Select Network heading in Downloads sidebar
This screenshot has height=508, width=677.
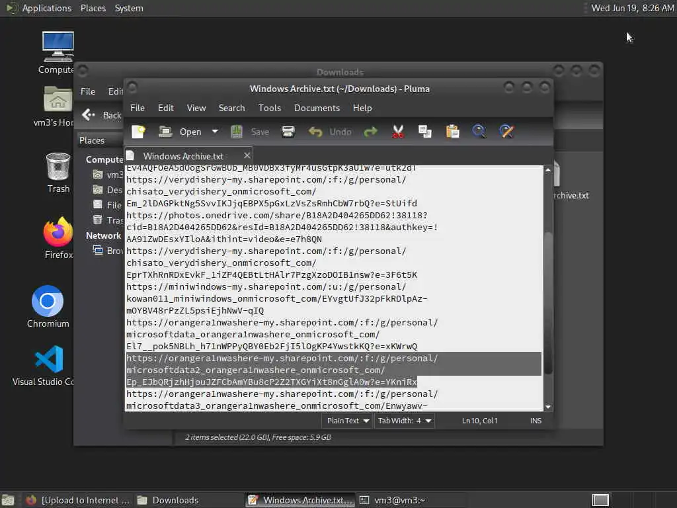(x=103, y=236)
